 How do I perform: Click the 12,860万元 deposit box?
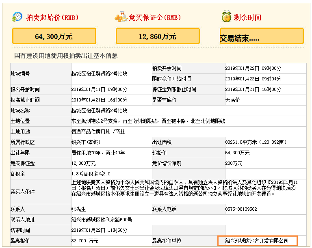[158, 36]
